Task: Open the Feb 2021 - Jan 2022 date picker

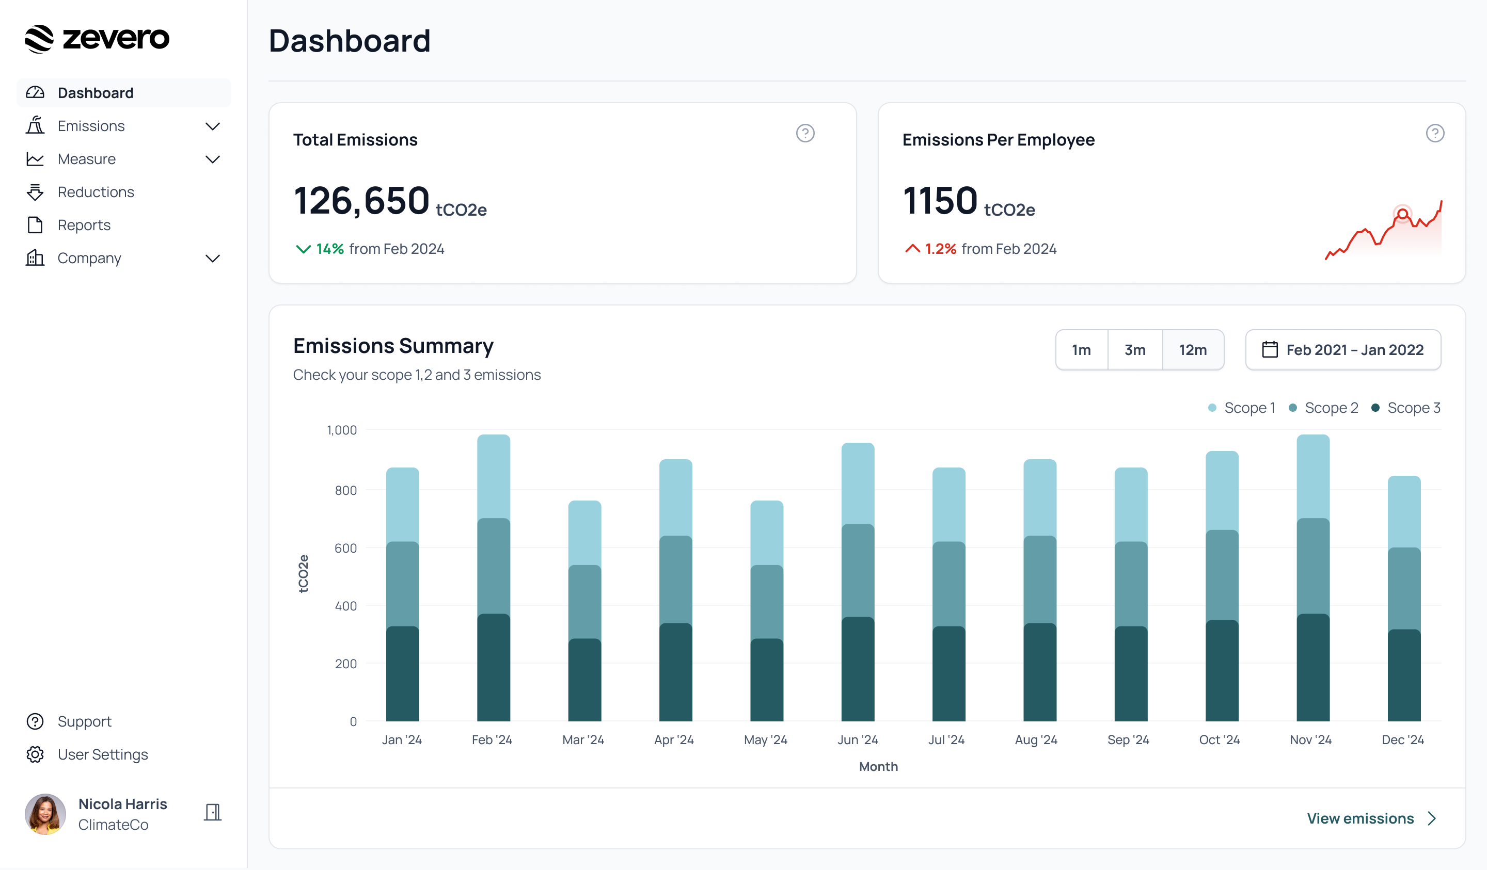Action: point(1343,349)
